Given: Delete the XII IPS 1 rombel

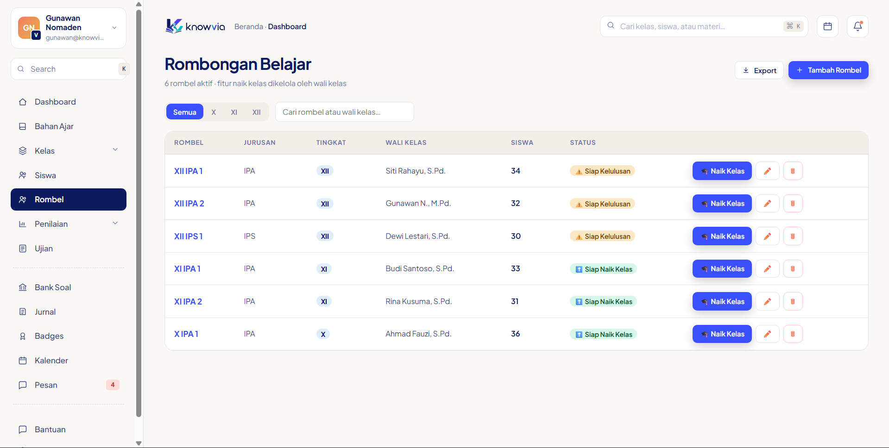Looking at the screenshot, I should coord(793,236).
